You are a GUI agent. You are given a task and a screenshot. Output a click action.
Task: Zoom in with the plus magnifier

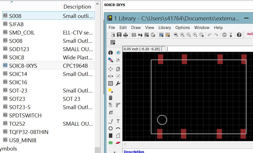pos(182,35)
